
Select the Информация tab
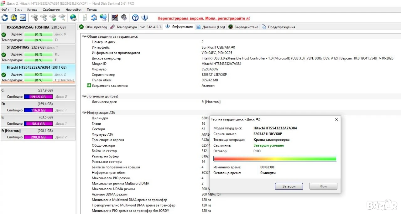coord(179,27)
